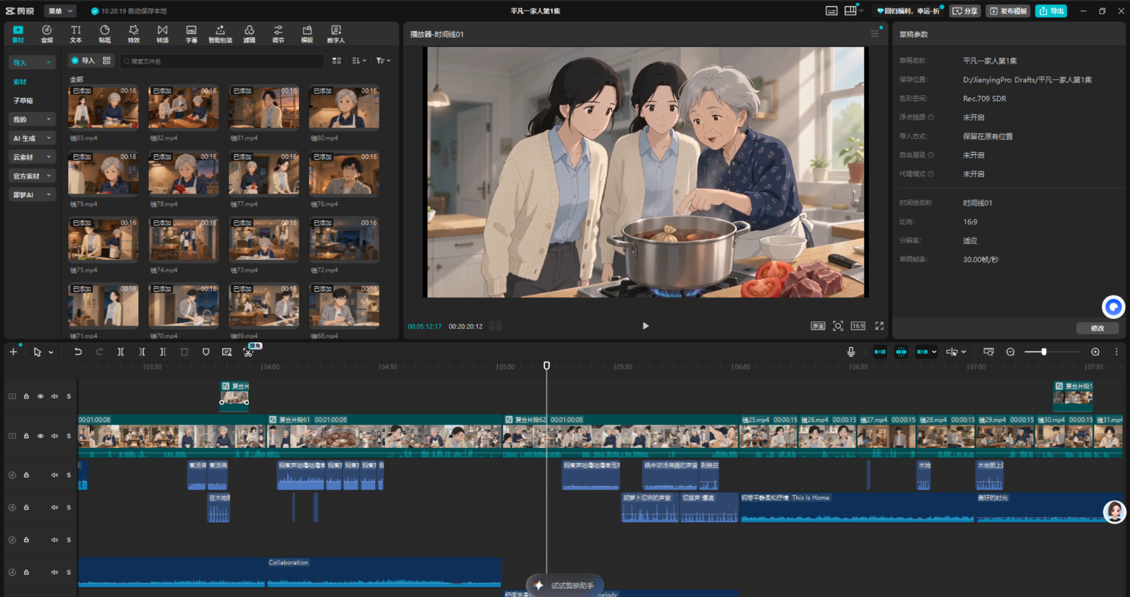Image resolution: width=1130 pixels, height=597 pixels.
Task: Hide the main video track with eye icon
Action: [40, 436]
